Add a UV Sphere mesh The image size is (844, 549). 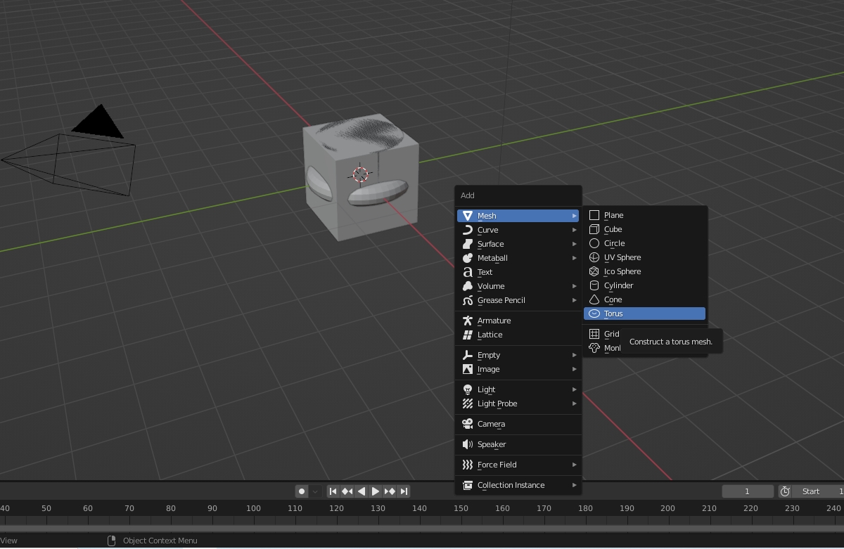coord(644,257)
